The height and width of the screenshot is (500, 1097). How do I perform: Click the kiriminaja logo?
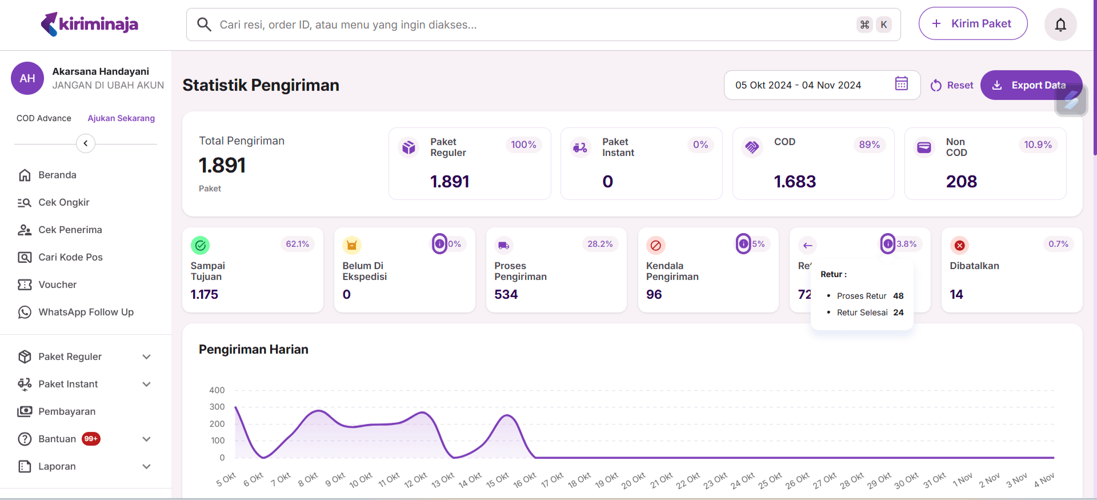point(90,24)
